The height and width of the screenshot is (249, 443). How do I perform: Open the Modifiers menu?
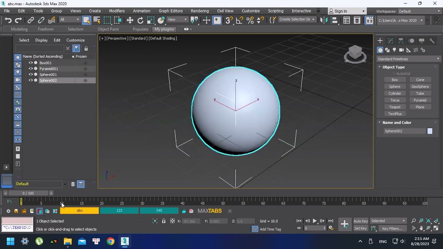pos(117,11)
